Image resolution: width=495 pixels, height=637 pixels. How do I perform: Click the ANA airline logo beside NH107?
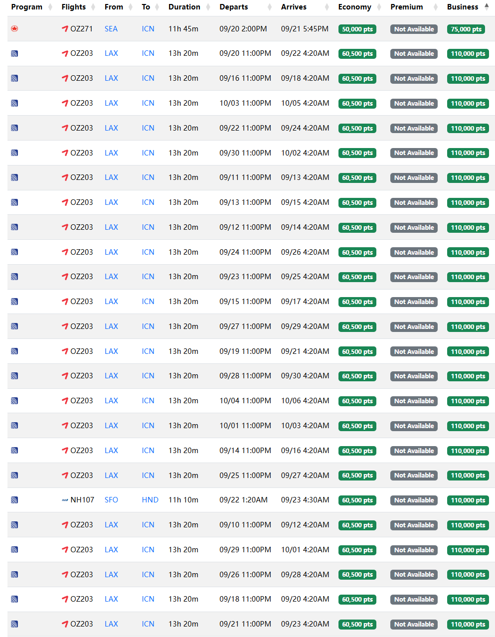click(65, 500)
